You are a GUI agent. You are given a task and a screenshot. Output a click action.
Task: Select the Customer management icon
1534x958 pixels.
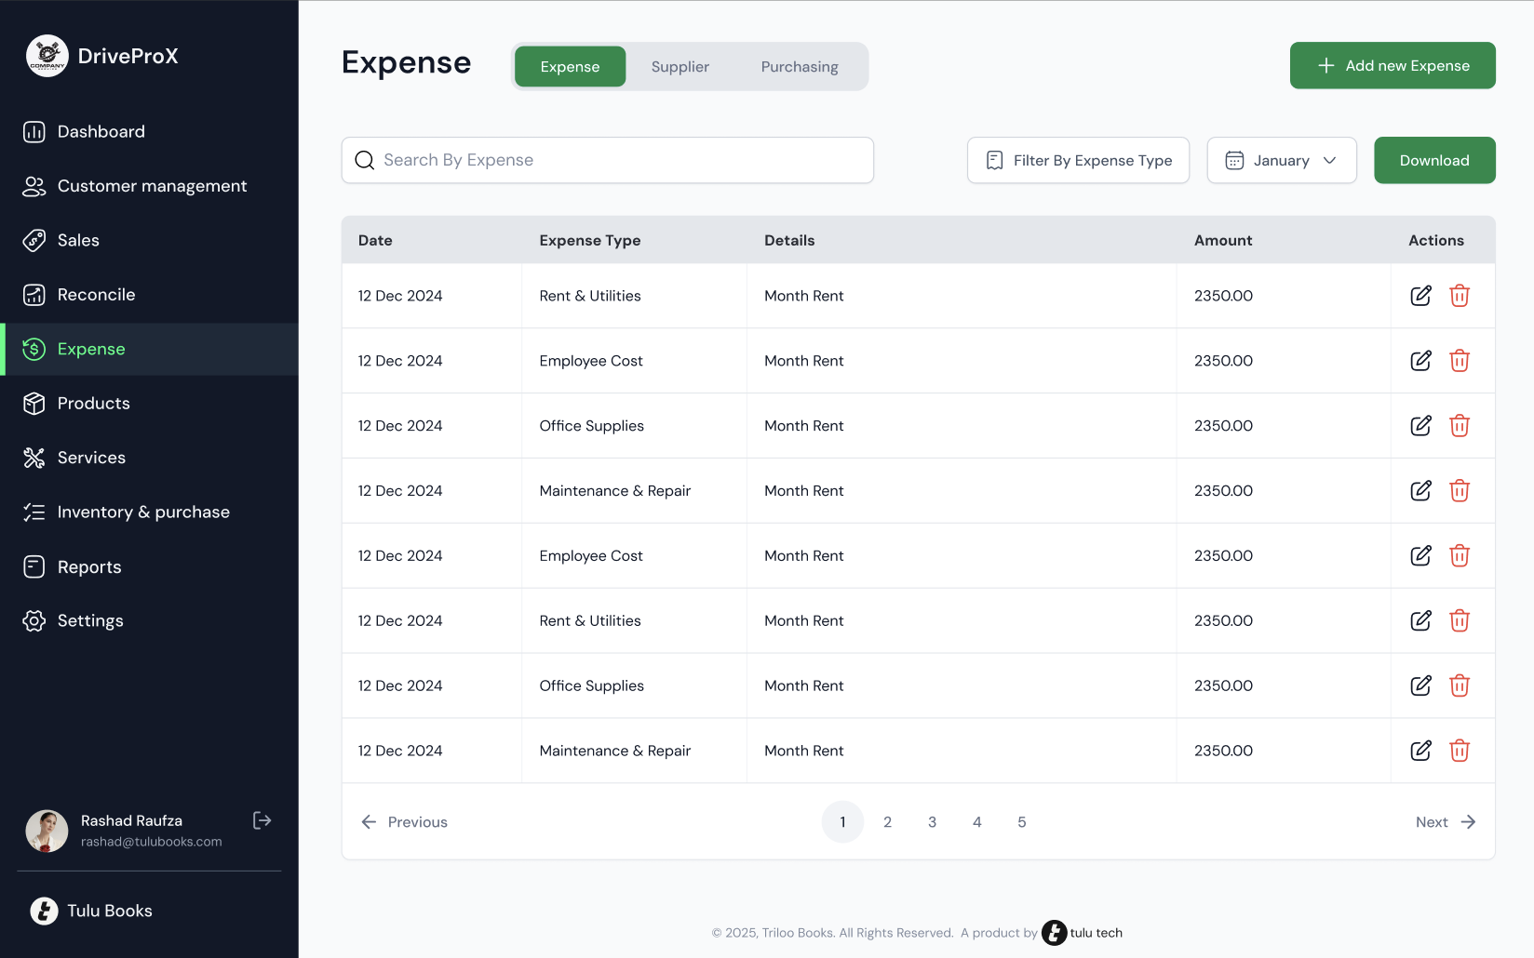34,185
